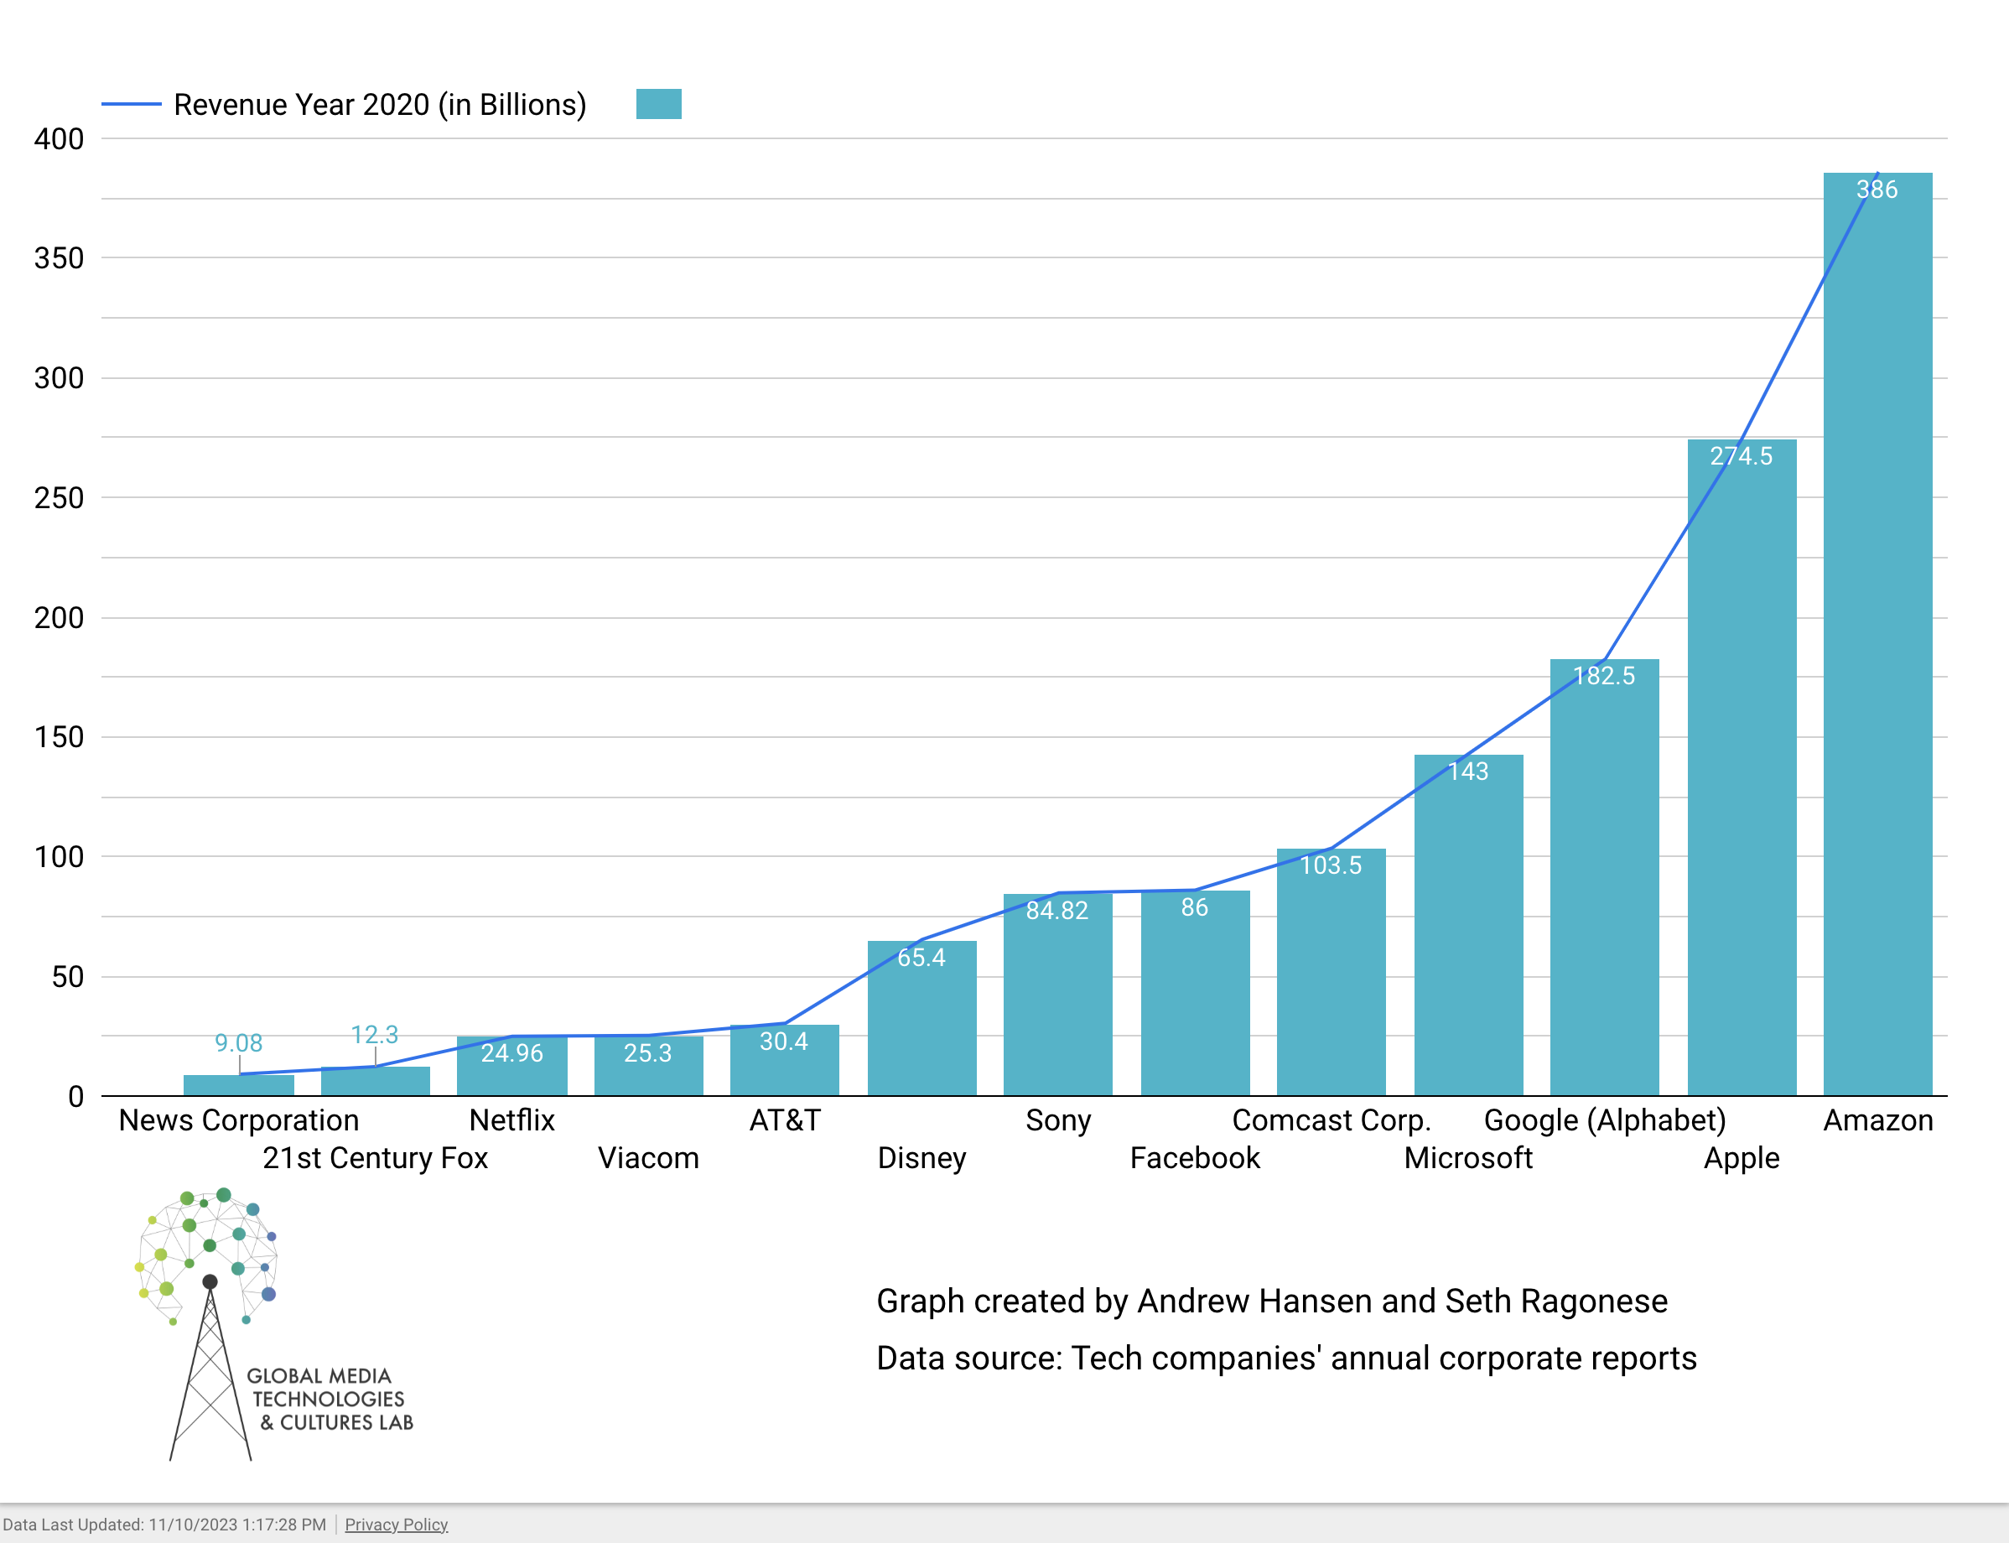Click the News Corporation axis label
The image size is (2009, 1543).
239,1120
